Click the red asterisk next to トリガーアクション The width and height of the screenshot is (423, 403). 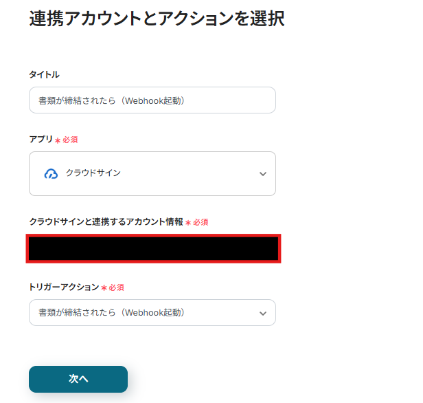(x=104, y=287)
